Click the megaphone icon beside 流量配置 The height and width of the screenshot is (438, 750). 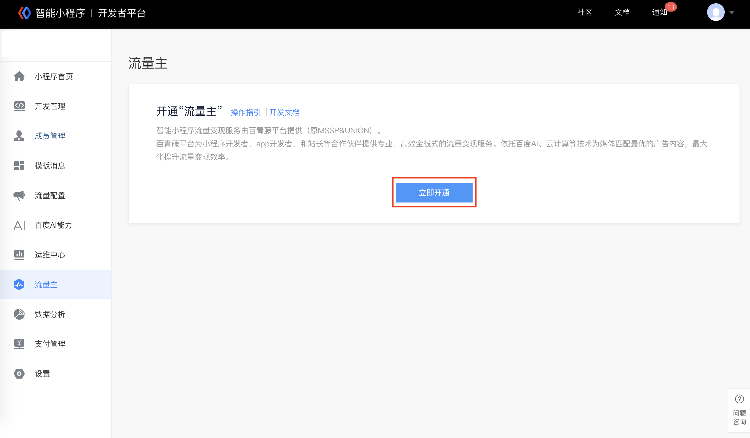(19, 195)
